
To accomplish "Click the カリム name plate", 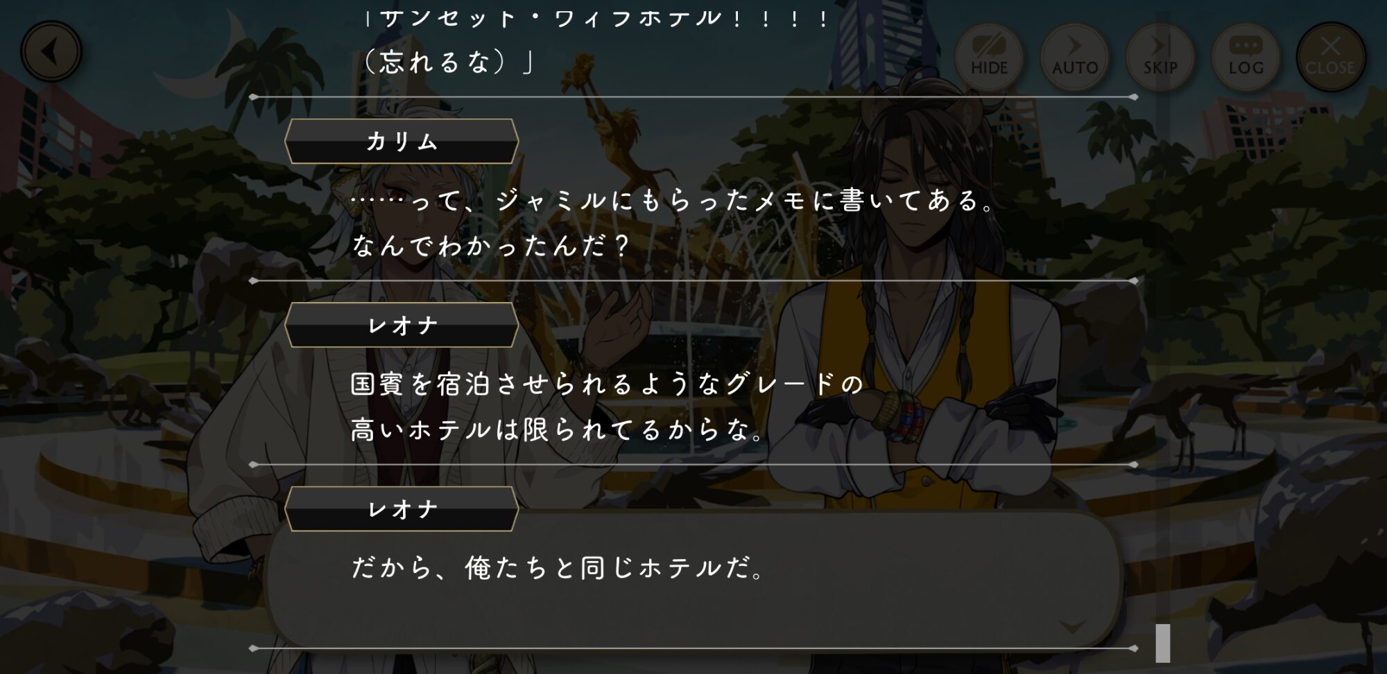I will pyautogui.click(x=402, y=141).
